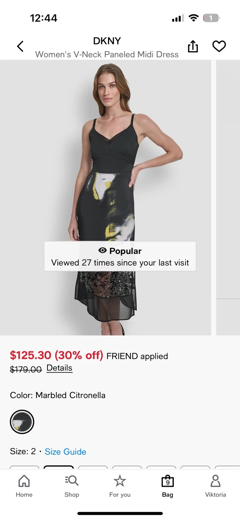
Task: Open the DKNY brand title
Action: click(107, 41)
